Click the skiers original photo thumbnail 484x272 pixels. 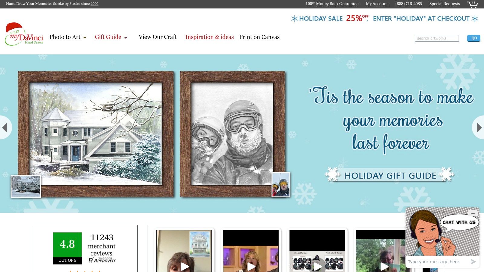coord(281,185)
